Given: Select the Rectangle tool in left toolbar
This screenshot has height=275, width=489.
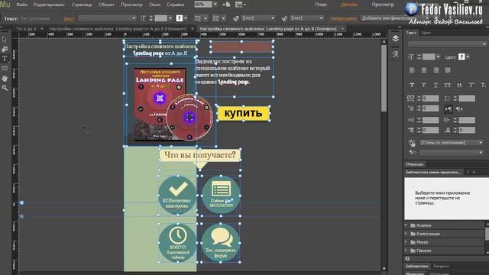Looking at the screenshot, I should [5, 68].
